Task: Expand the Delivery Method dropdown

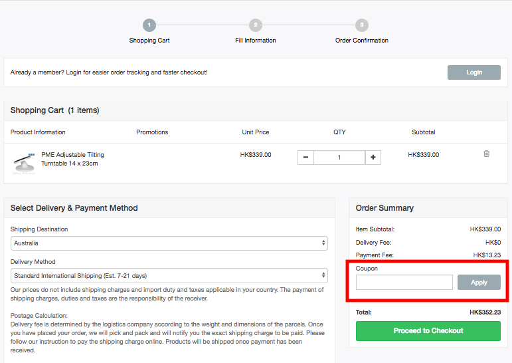Action: click(169, 275)
